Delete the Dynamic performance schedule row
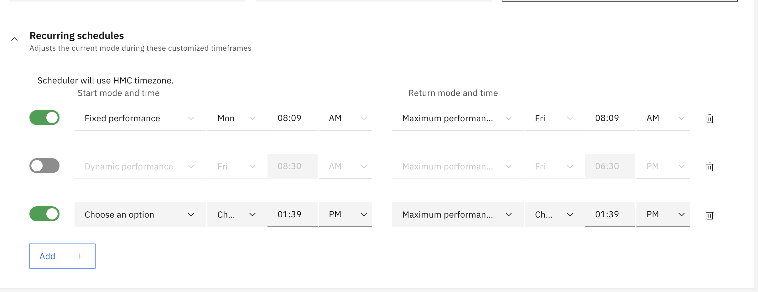Screen dimensions: 758x292 (710, 167)
